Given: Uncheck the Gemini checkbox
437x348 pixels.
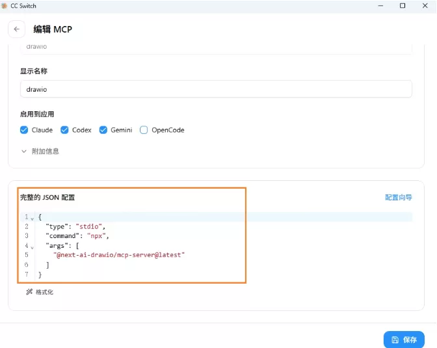Looking at the screenshot, I should (103, 130).
